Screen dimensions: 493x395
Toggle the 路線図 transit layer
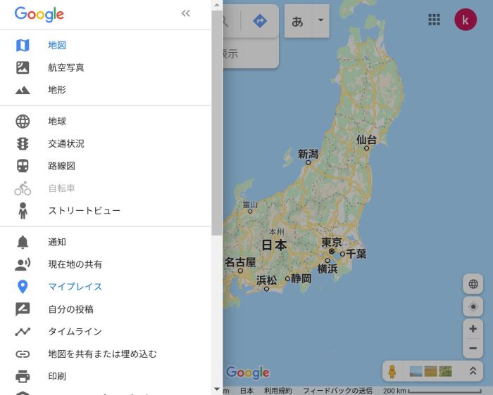coord(61,166)
